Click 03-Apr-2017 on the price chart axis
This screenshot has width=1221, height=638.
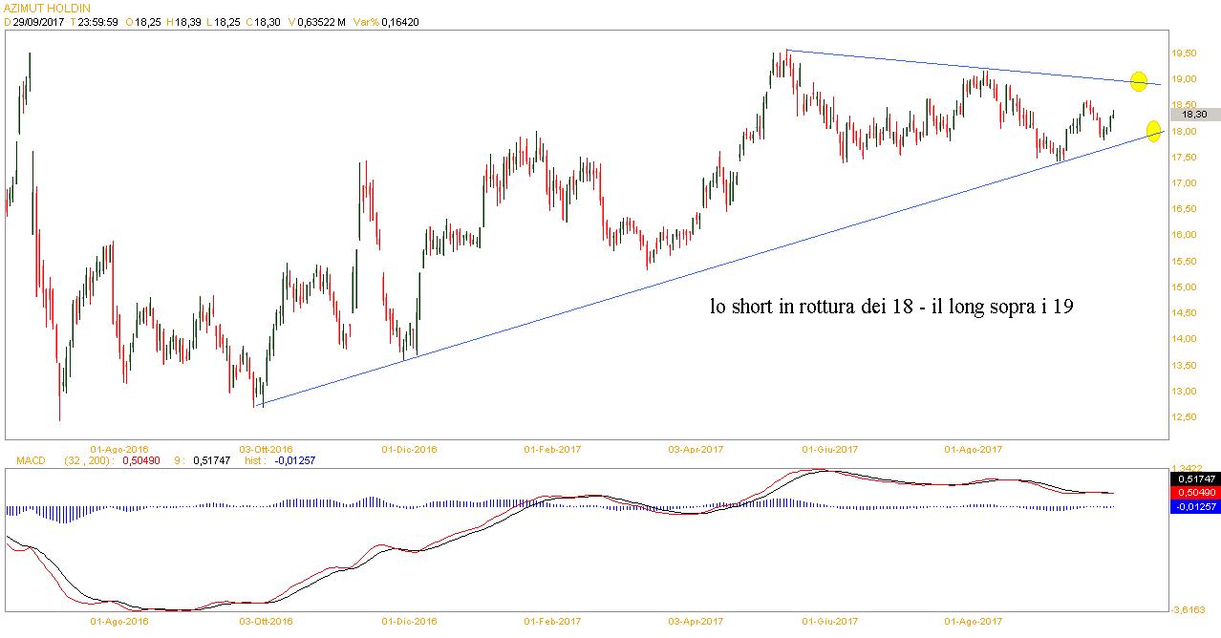pyautogui.click(x=696, y=447)
